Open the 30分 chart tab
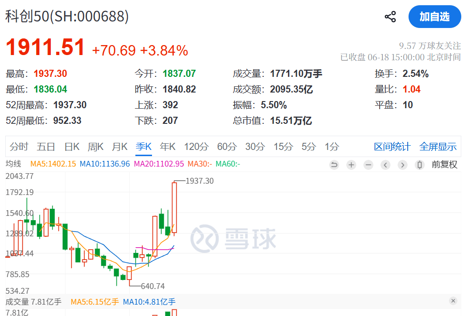The height and width of the screenshot is (316, 476). pos(255,147)
